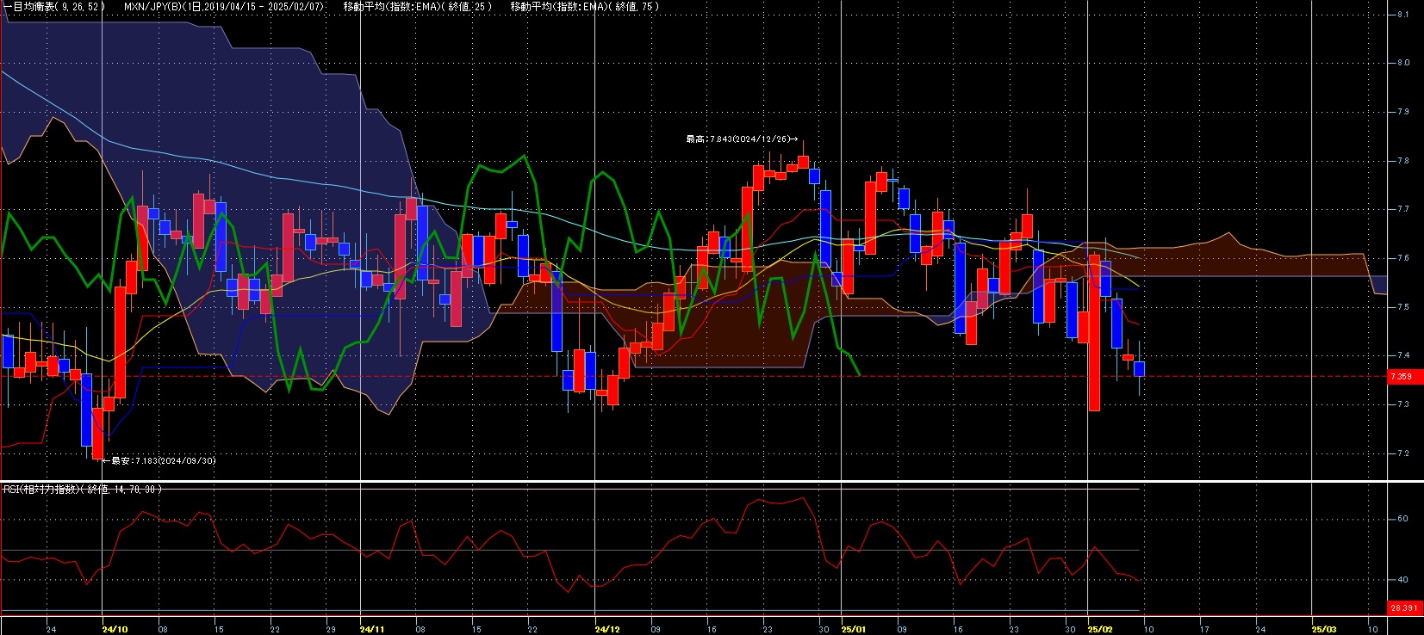This screenshot has width=1424, height=635.
Task: Click the 24/10 month marker on time axis
Action: tap(115, 629)
